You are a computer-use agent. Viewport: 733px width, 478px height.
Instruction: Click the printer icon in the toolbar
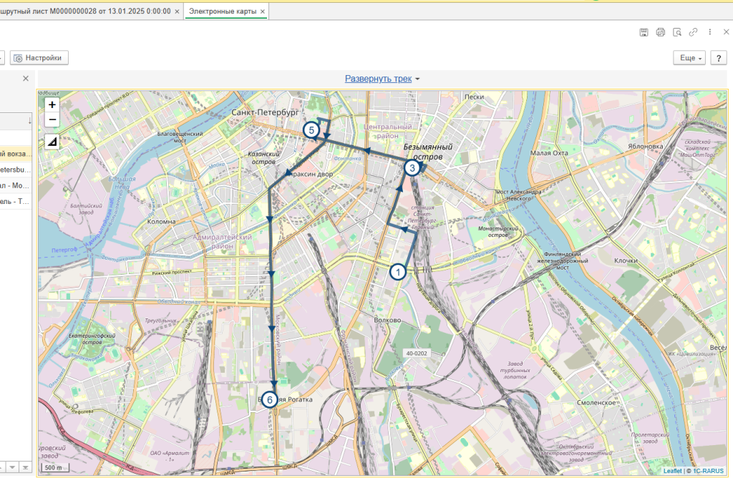tap(661, 32)
